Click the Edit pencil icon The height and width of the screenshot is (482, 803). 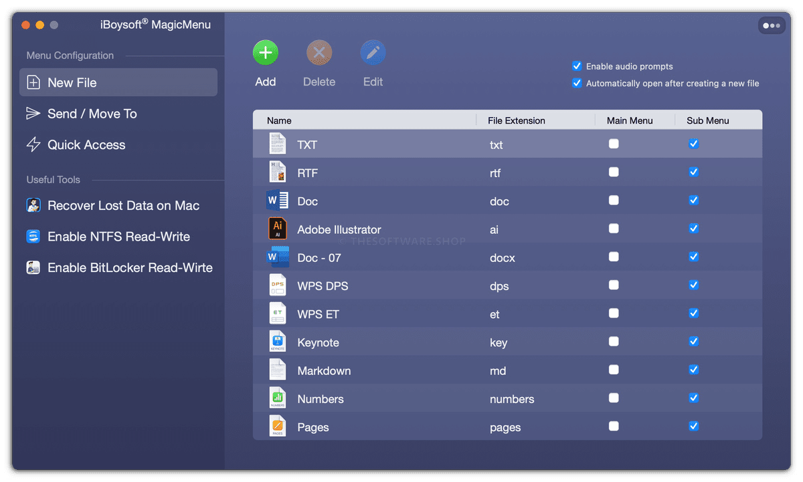click(x=373, y=53)
